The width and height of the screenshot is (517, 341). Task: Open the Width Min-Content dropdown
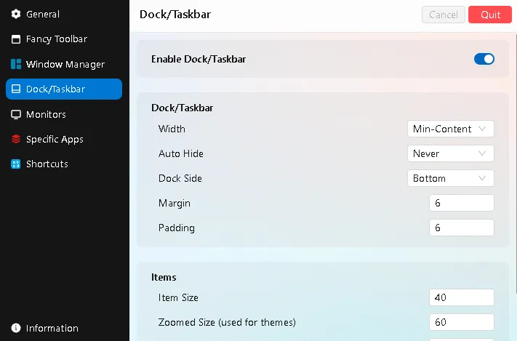[450, 129]
